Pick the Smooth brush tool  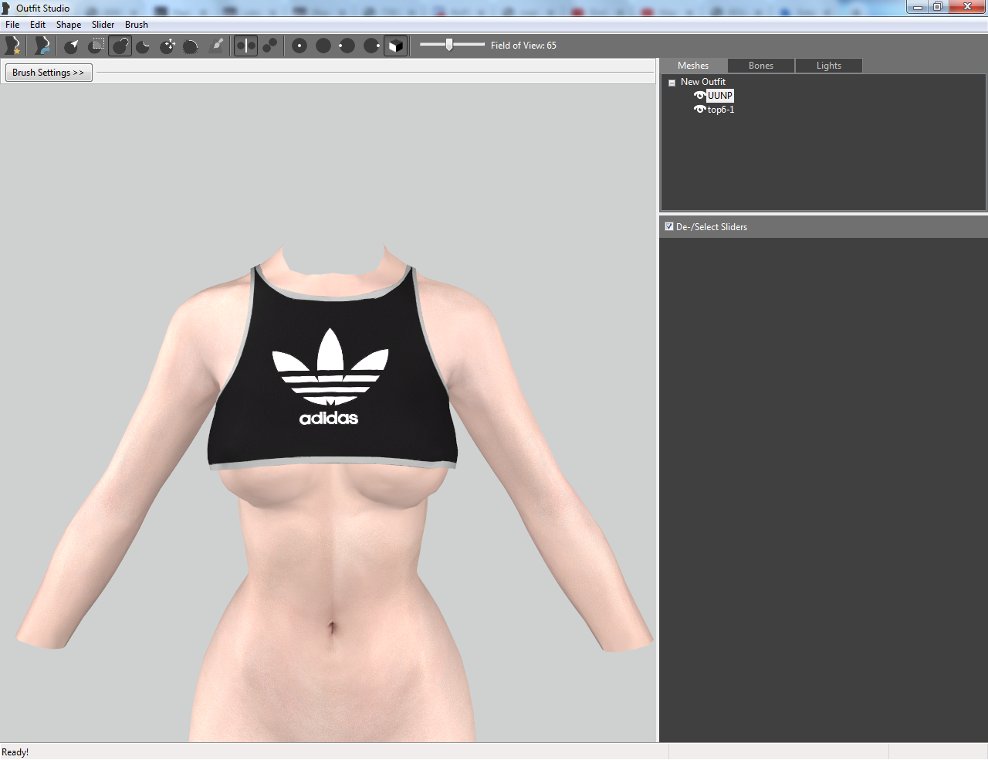tap(191, 46)
